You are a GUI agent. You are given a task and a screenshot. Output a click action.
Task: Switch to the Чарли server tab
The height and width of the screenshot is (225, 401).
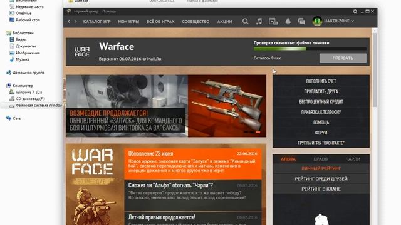point(353,159)
